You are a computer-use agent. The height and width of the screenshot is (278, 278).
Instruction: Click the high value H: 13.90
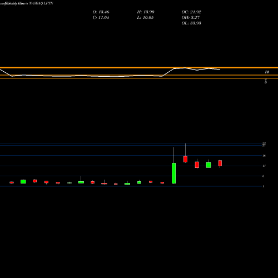(146, 12)
